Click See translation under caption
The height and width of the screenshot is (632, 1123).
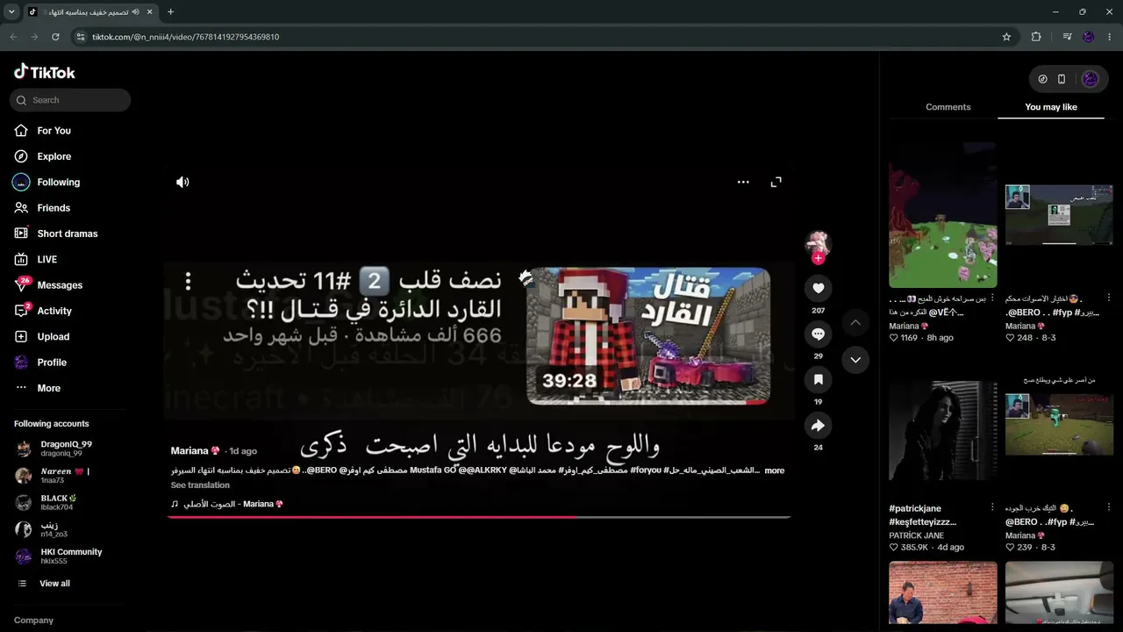[x=200, y=485]
